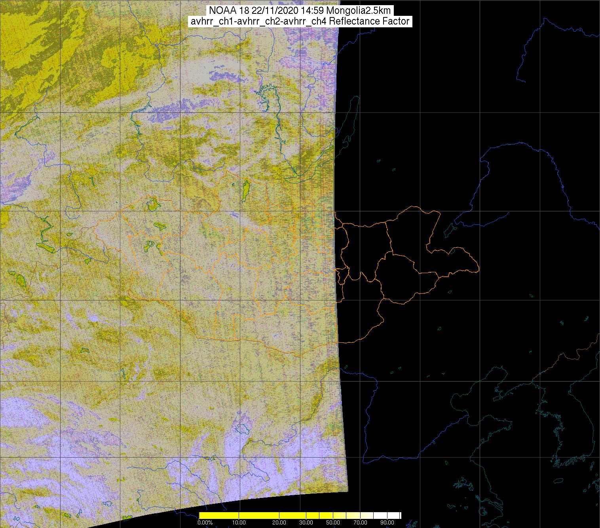
Task: Click the title 'NOAA 18 22/11/2020 14:59 Mongolia2.5km'
Action: (x=301, y=11)
